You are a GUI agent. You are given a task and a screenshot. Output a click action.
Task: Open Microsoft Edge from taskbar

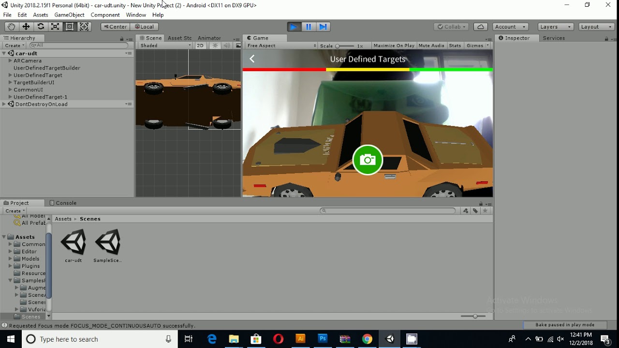coord(212,339)
